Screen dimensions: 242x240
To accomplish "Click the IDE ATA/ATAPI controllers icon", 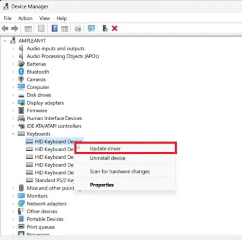I will [21, 126].
